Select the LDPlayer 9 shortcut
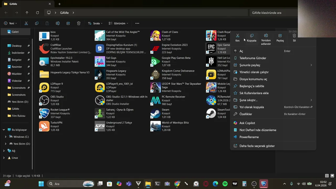Viewport: 336px width, 189px height. click(x=65, y=87)
